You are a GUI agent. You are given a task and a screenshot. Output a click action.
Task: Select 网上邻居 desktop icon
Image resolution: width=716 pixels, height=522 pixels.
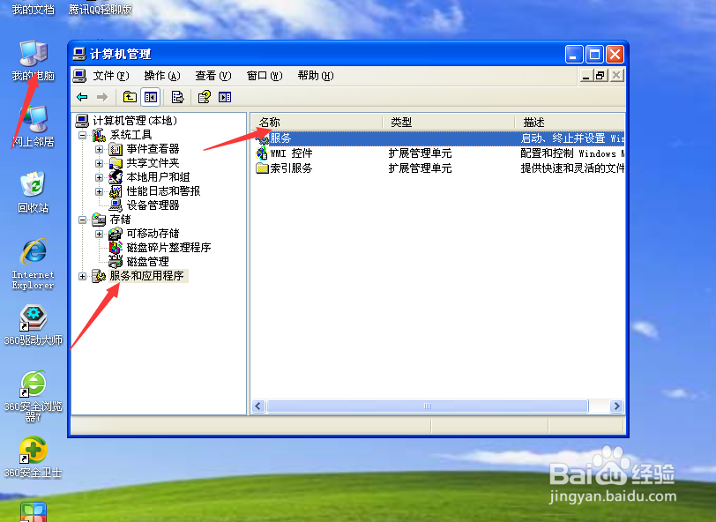(x=34, y=126)
